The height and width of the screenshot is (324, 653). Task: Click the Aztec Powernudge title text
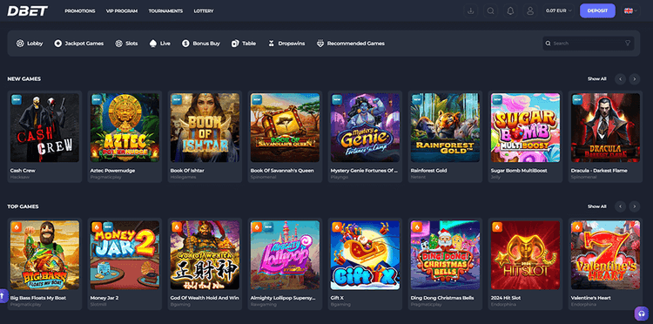(x=112, y=171)
